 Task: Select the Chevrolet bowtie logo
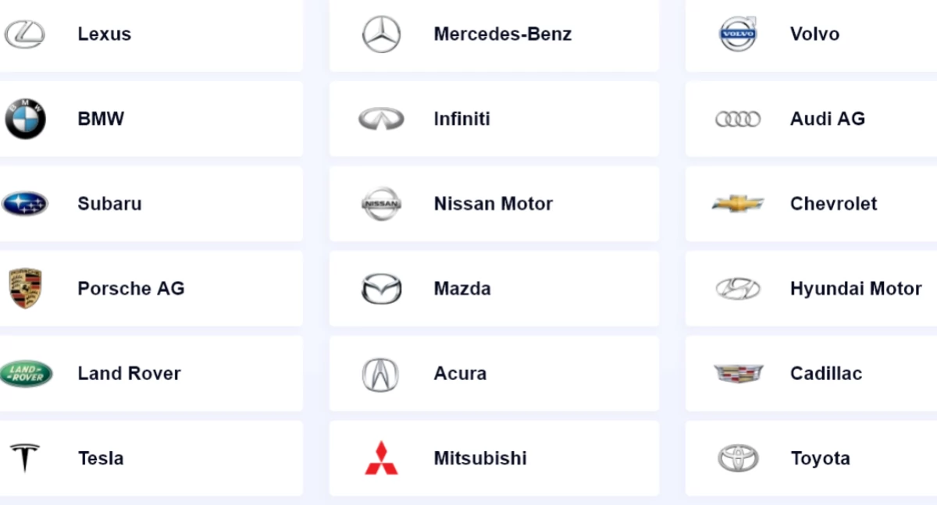pyautogui.click(x=738, y=204)
